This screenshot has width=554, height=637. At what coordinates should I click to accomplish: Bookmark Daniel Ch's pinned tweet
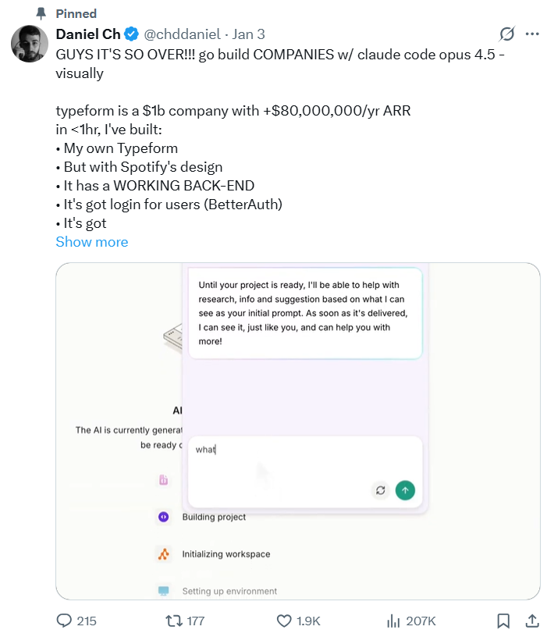point(503,621)
